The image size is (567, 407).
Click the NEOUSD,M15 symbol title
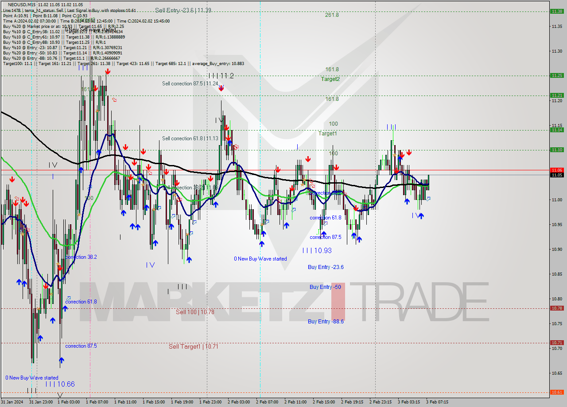pos(22,4)
